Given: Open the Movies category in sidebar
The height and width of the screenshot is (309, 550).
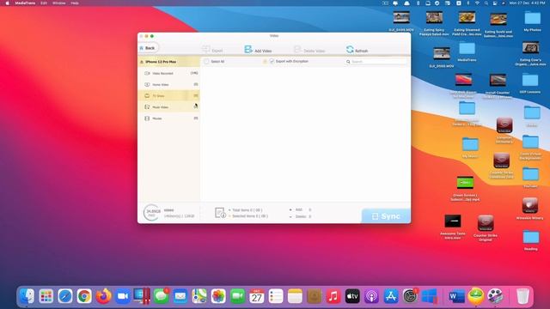Looking at the screenshot, I should pos(168,118).
